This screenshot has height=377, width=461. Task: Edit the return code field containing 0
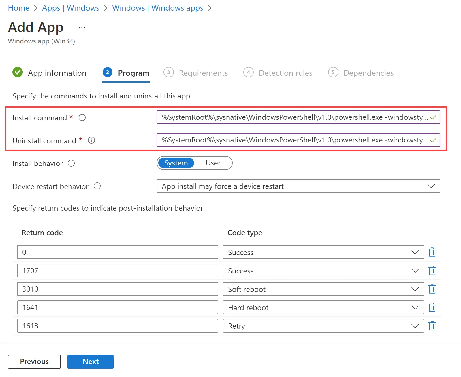tap(117, 252)
